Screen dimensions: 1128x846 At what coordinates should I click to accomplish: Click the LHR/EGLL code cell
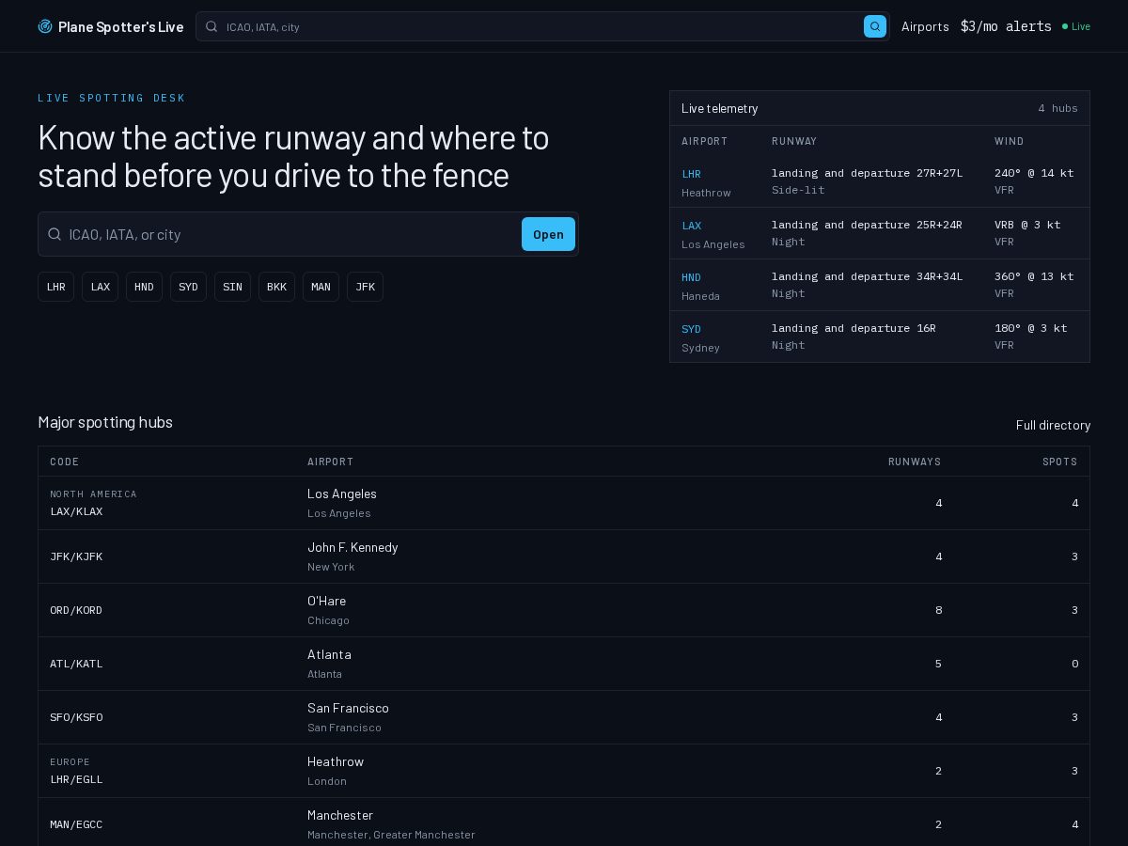point(76,779)
